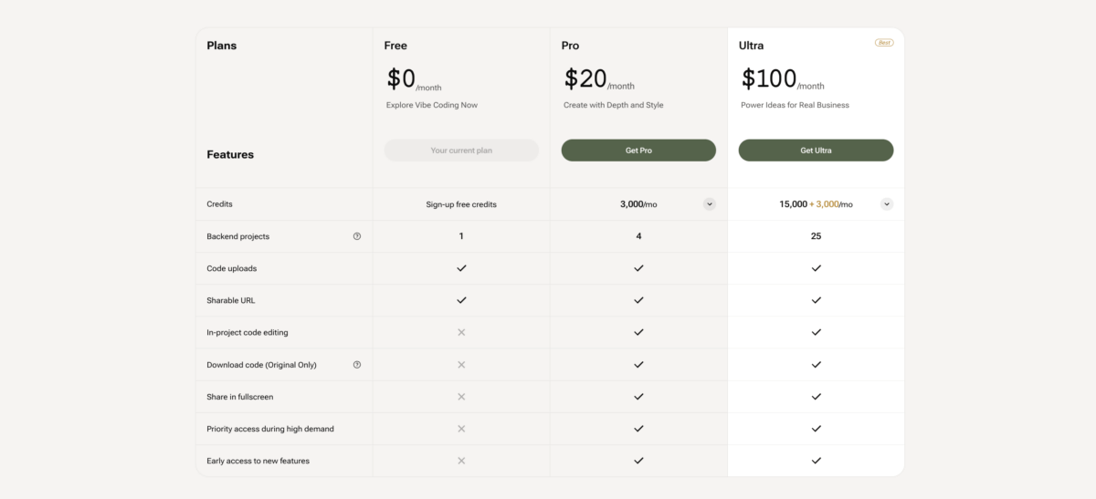Click the Backend projects help icon
The width and height of the screenshot is (1096, 499).
click(x=357, y=236)
